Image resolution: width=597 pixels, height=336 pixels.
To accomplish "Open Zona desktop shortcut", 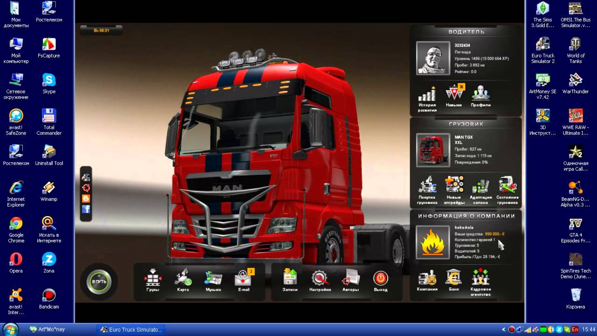I will coord(49,263).
